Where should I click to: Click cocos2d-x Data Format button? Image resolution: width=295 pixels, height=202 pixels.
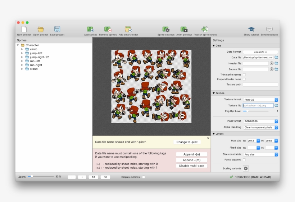(260, 52)
